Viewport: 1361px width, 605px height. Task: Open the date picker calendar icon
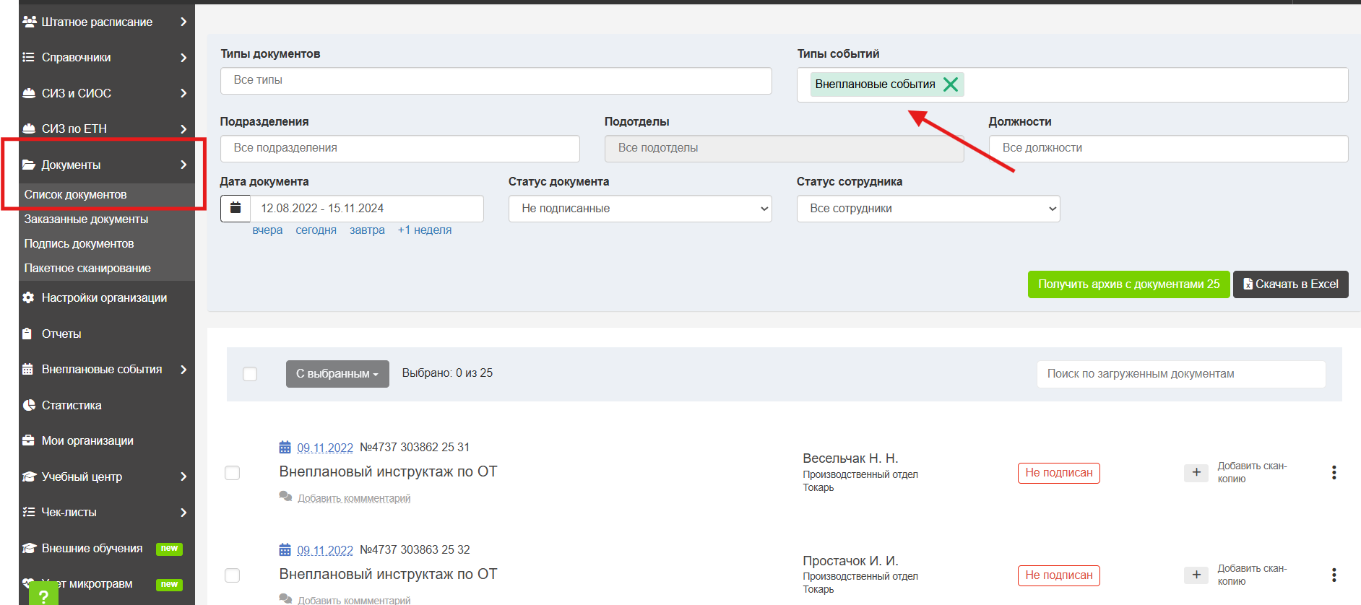(x=236, y=208)
